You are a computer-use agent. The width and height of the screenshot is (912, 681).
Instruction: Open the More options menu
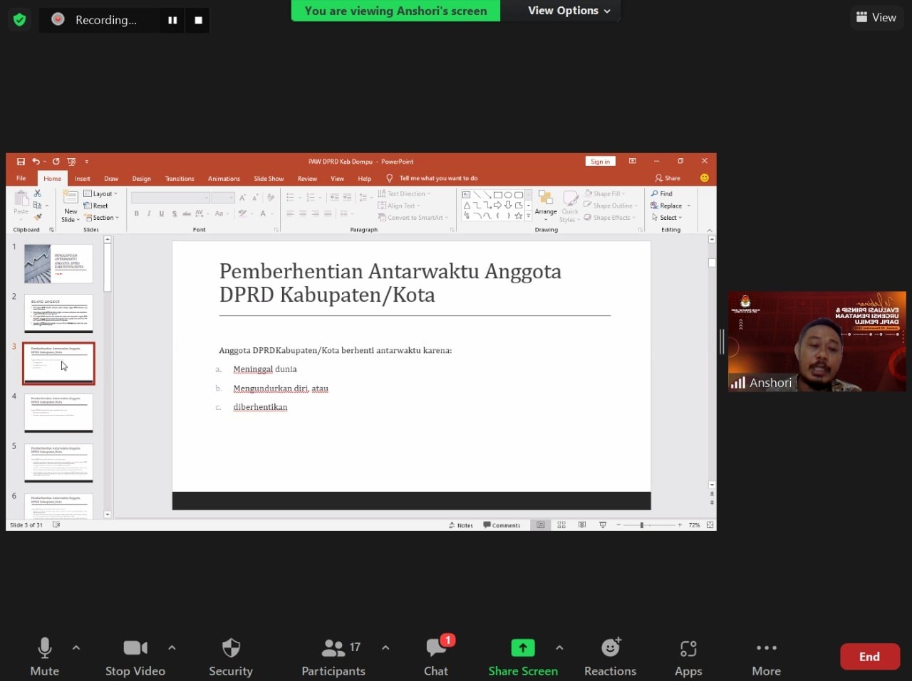point(766,657)
